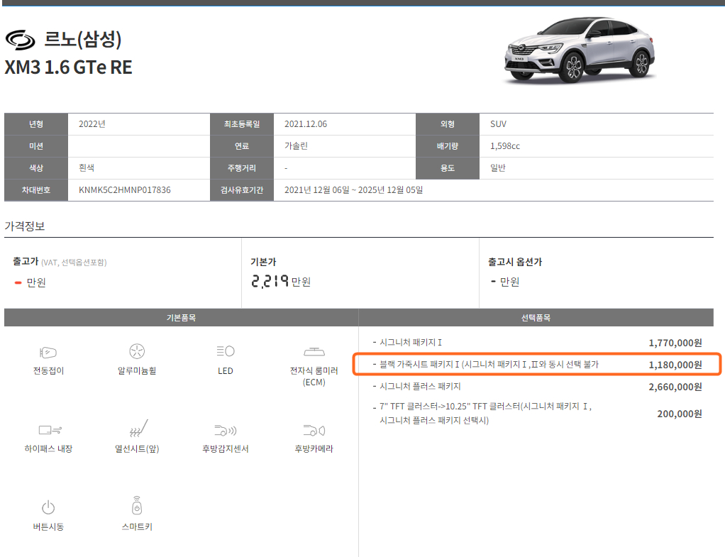The image size is (725, 557).
Task: Click the 미션 header cell
Action: coord(36,146)
